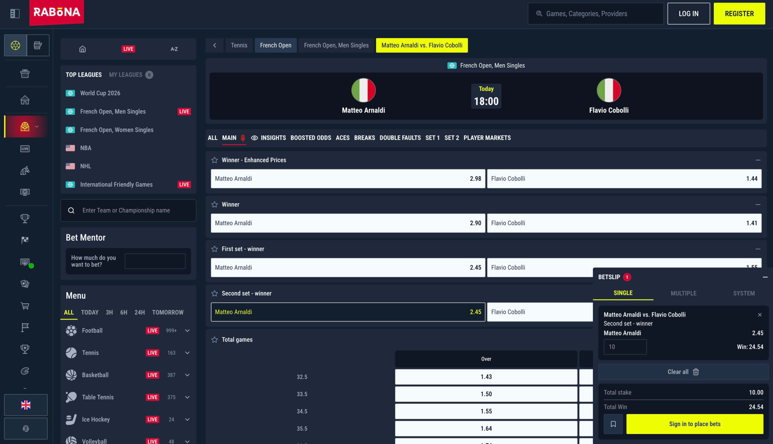Screen dimensions: 773x444
Task: Open the trophy cup icon in sidebar
Action: click(25, 218)
